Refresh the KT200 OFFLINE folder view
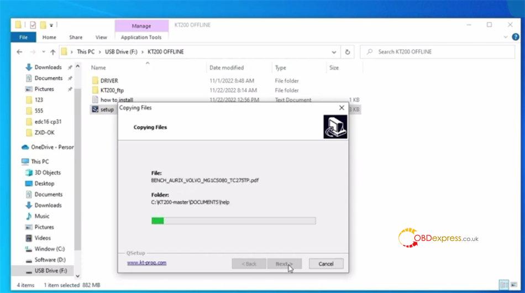 pos(348,52)
